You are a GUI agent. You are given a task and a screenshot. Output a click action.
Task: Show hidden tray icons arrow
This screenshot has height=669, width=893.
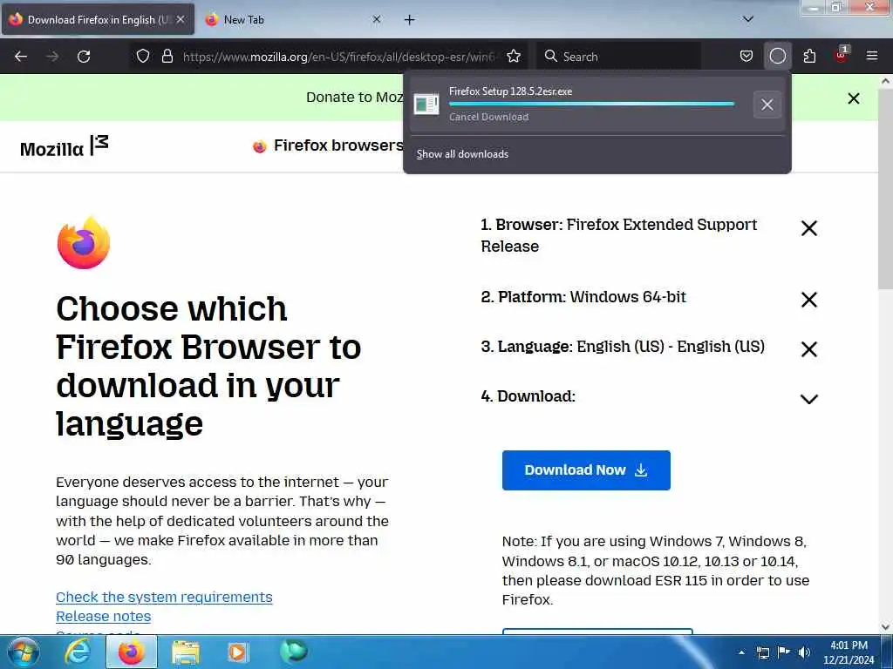pyautogui.click(x=741, y=652)
